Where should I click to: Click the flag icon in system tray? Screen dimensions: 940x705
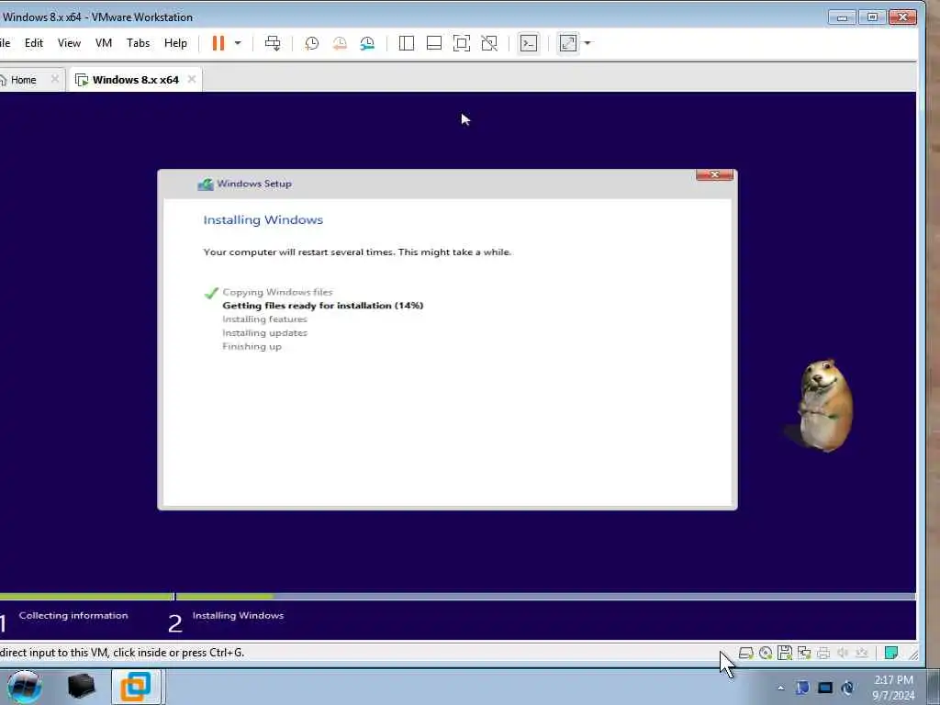click(802, 688)
